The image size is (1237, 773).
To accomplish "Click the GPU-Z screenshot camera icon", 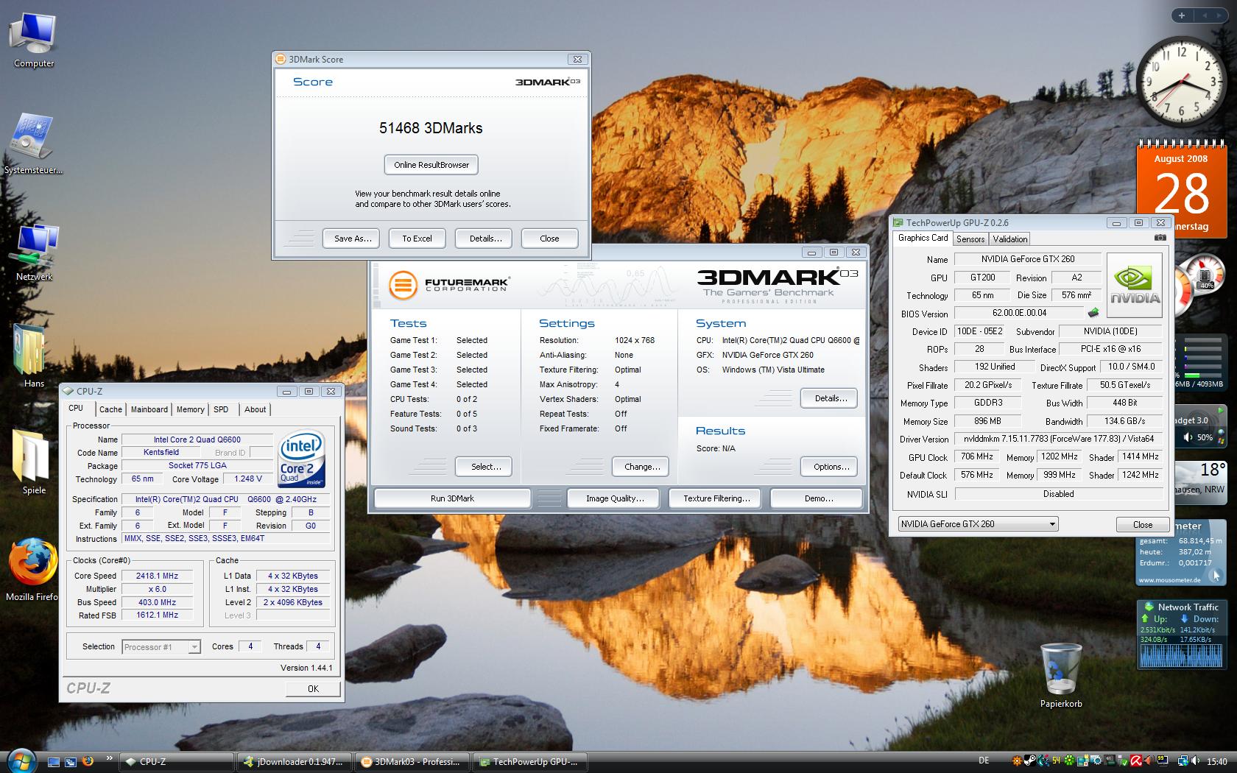I will tap(1160, 238).
